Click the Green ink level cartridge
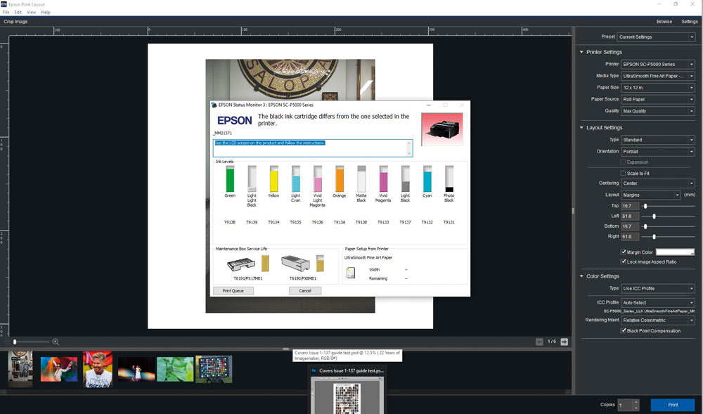The image size is (703, 414). pyautogui.click(x=230, y=179)
